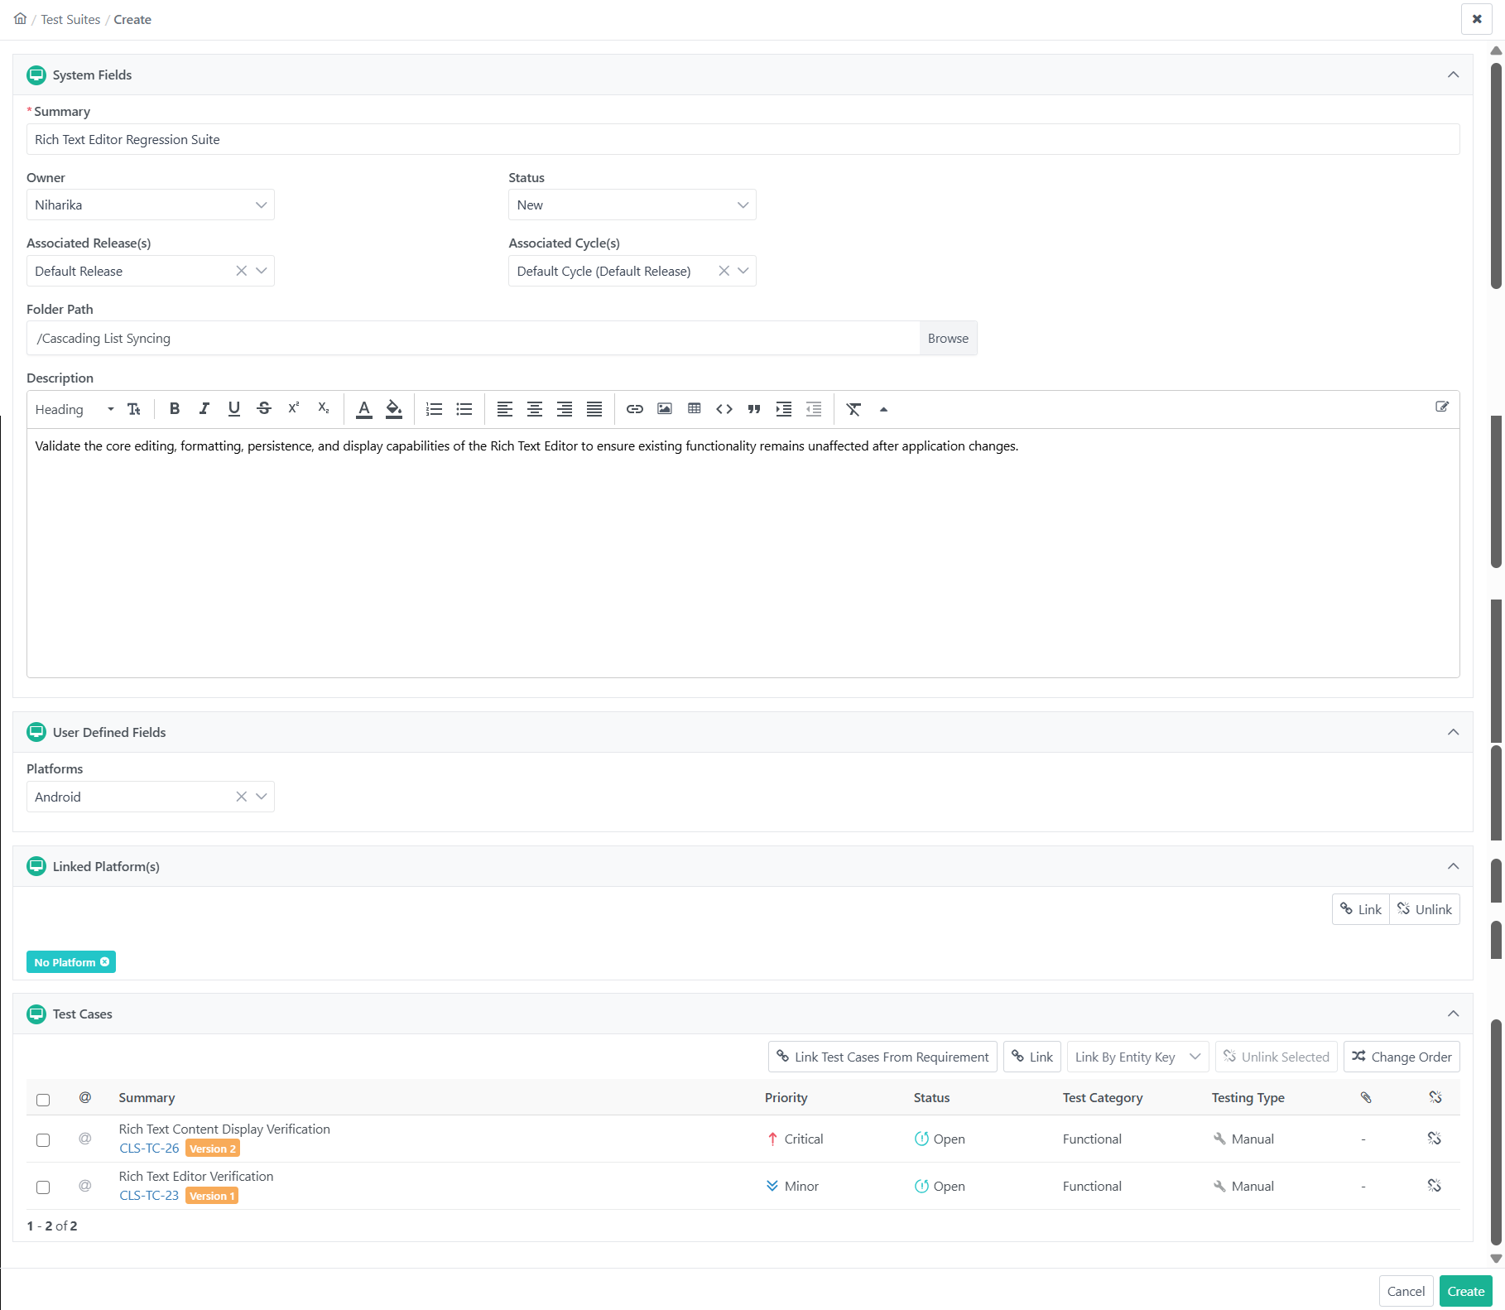This screenshot has height=1310, width=1505.
Task: Justify the description text
Action: [x=594, y=409]
